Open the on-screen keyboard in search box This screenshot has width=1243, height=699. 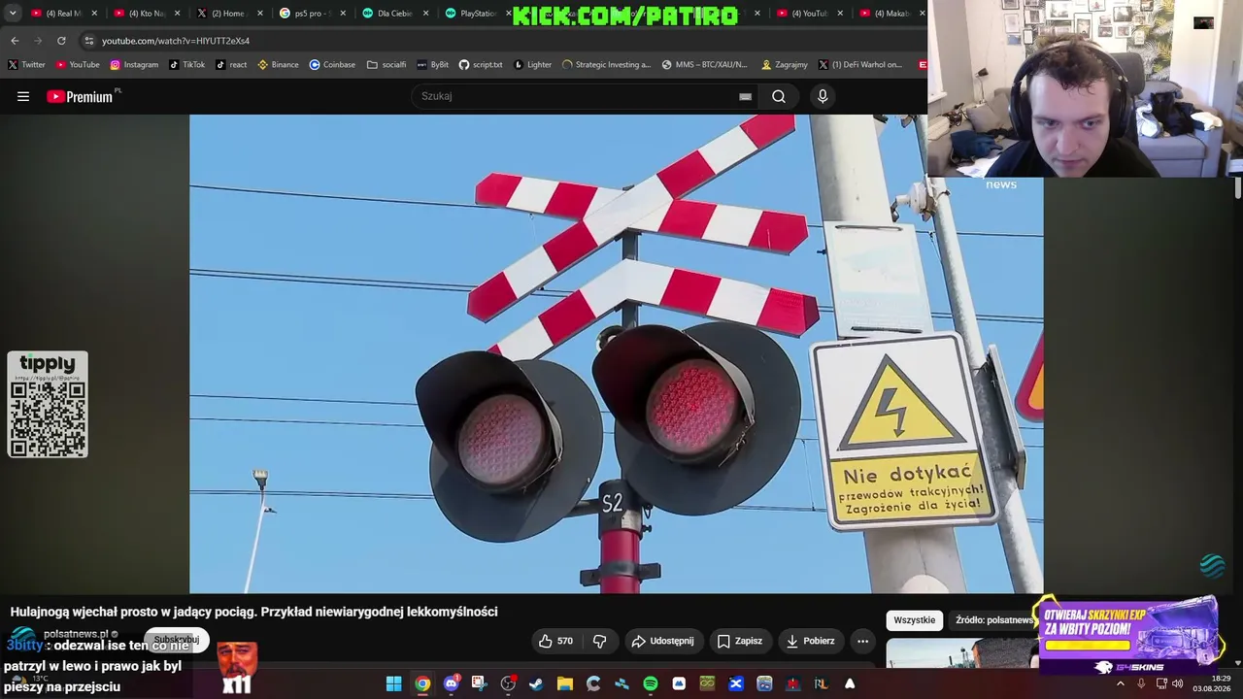click(x=745, y=96)
